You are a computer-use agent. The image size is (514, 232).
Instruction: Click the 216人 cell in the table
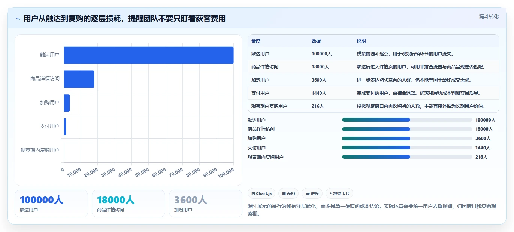click(318, 106)
